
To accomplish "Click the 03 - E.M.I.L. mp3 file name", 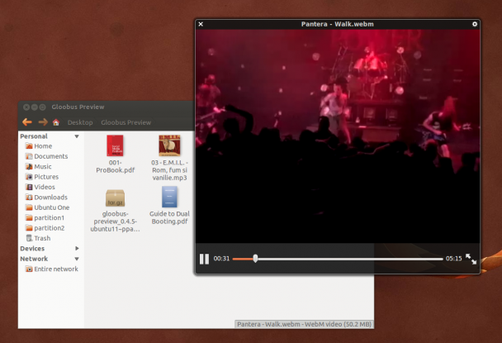I will 169,170.
